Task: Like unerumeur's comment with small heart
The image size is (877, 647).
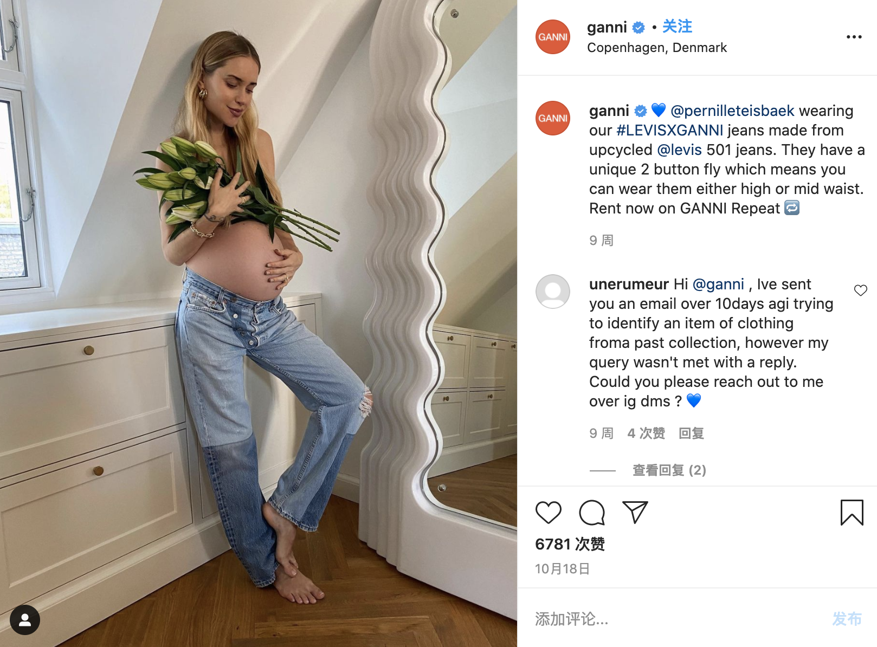Action: 860,290
